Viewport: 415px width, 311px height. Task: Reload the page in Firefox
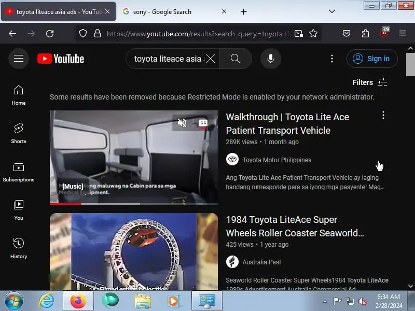[50, 33]
